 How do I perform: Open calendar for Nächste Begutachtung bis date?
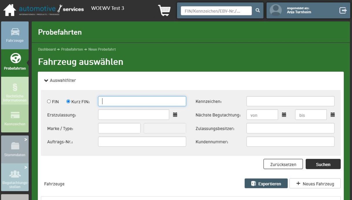(332, 115)
